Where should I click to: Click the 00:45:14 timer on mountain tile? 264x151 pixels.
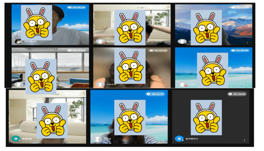click(240, 7)
